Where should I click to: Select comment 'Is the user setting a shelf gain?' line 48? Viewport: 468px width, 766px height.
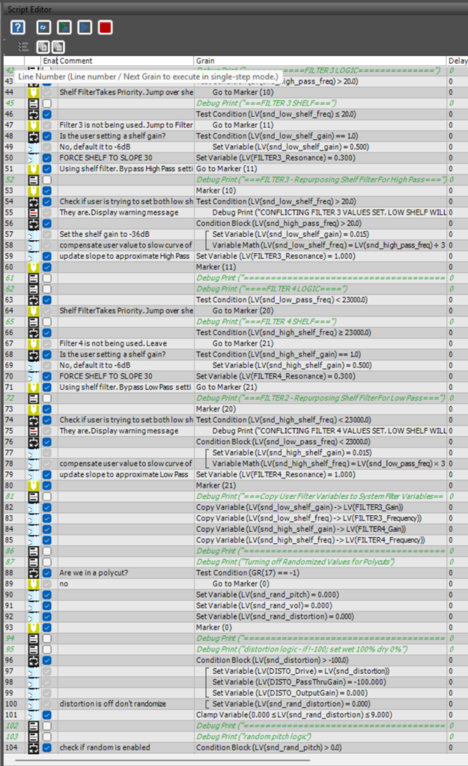[112, 136]
